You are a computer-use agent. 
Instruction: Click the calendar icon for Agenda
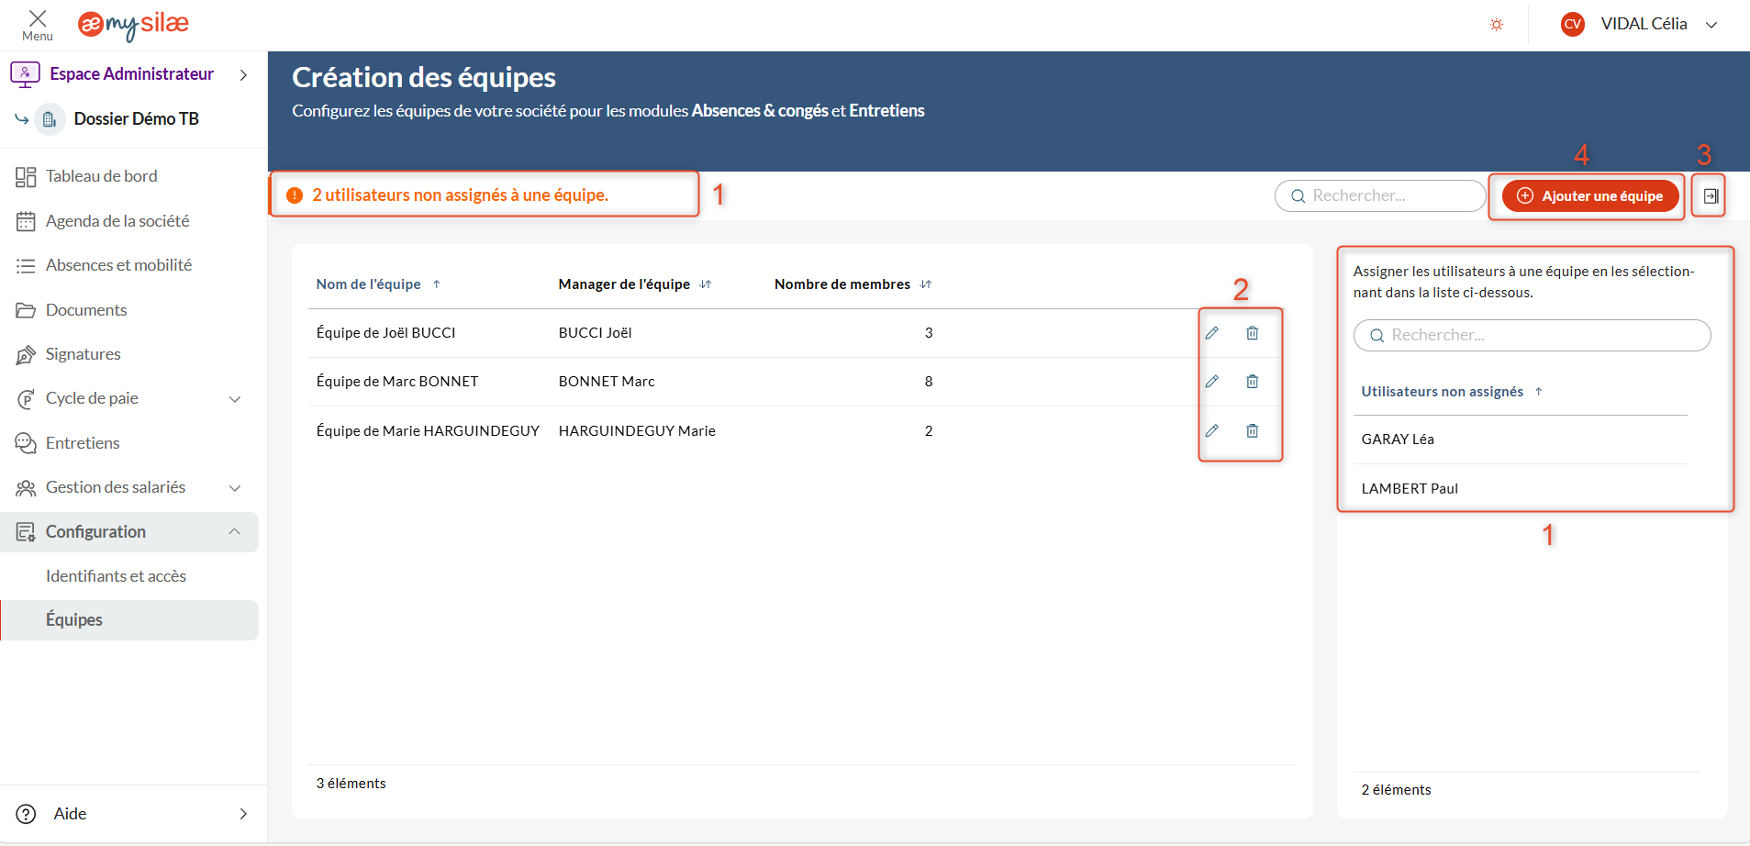click(x=26, y=221)
